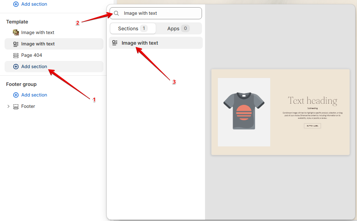Viewport: 357px width, 221px height.
Task: Open the Footer section row
Action: pyautogui.click(x=54, y=106)
